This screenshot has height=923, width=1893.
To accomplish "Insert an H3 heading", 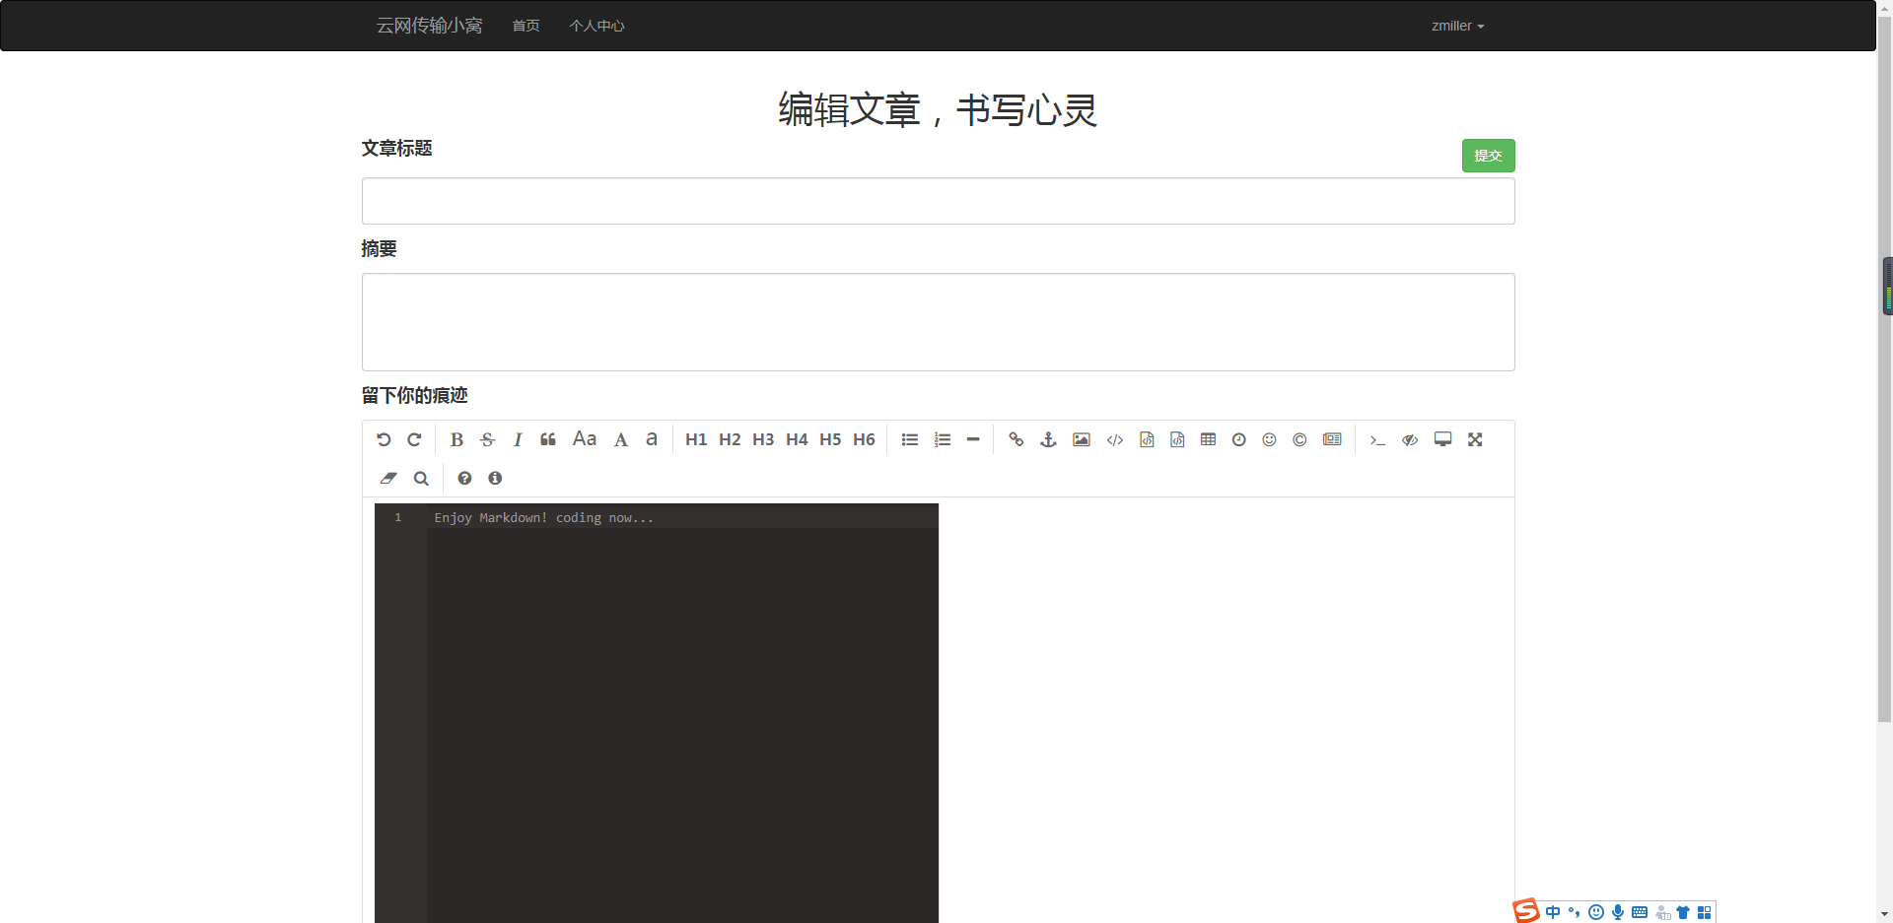I will point(763,439).
